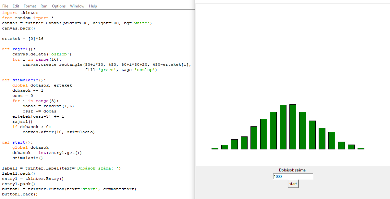The height and width of the screenshot is (199, 390).
Task: Click the line canvas.delete('oszlop')
Action: [42, 54]
